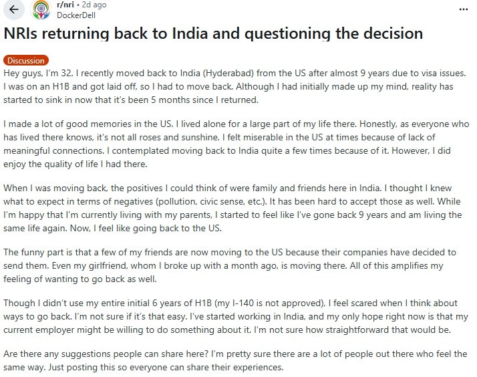Open the post overflow menu (three dots)
Image resolution: width=477 pixels, height=377 pixels.
[465, 11]
